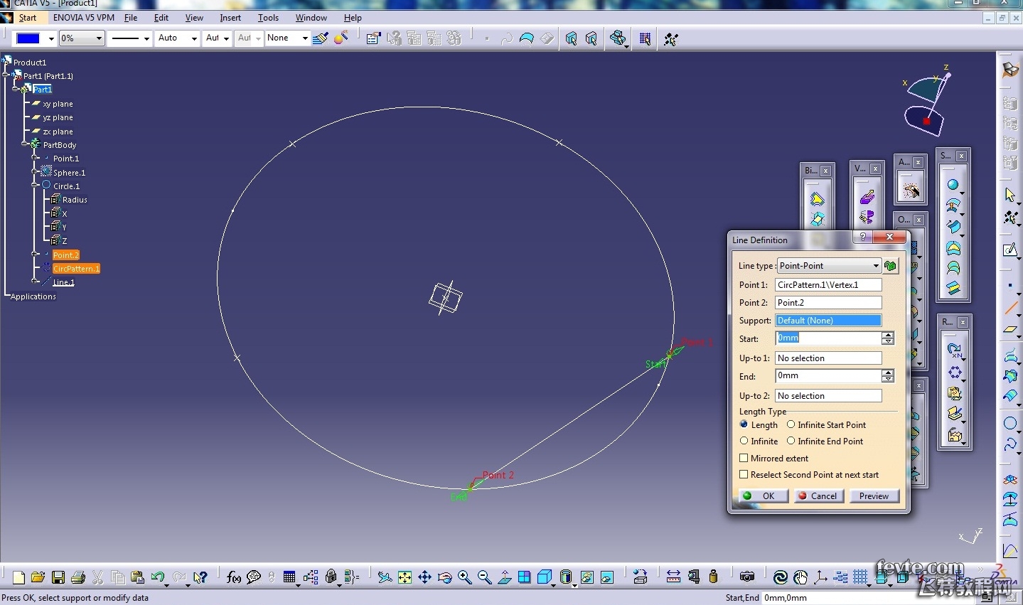Screen dimensions: 1023x605
Task: Select the Length radio button
Action: [744, 424]
